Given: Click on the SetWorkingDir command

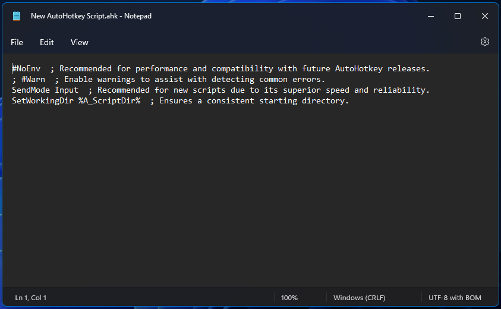Looking at the screenshot, I should [x=43, y=101].
